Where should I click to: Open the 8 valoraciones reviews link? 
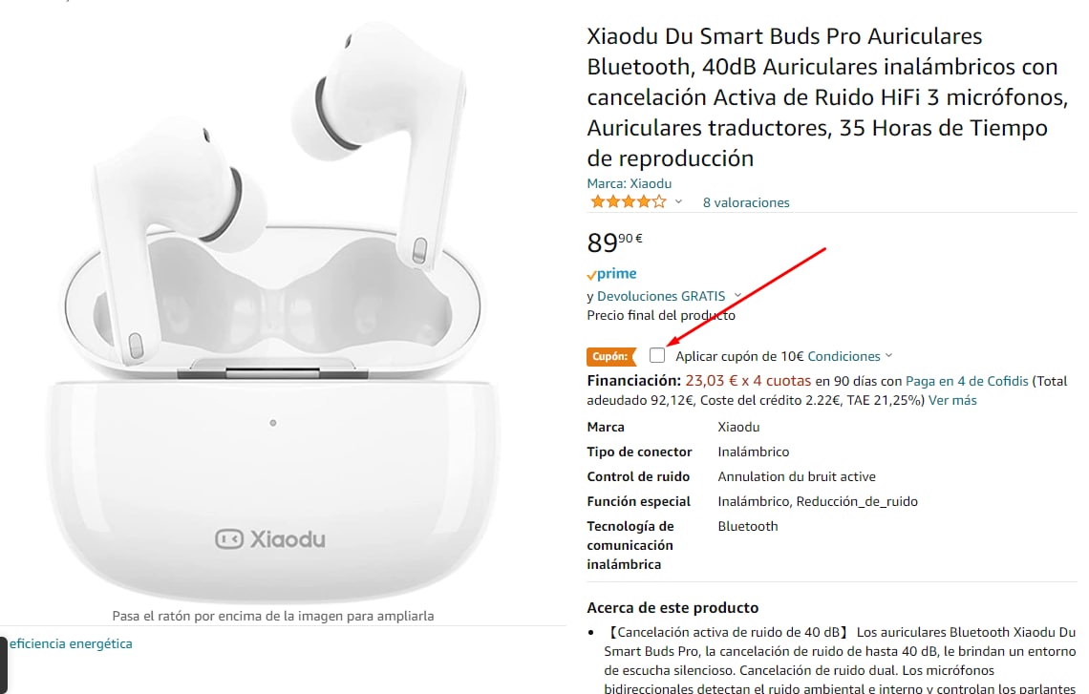(x=746, y=202)
